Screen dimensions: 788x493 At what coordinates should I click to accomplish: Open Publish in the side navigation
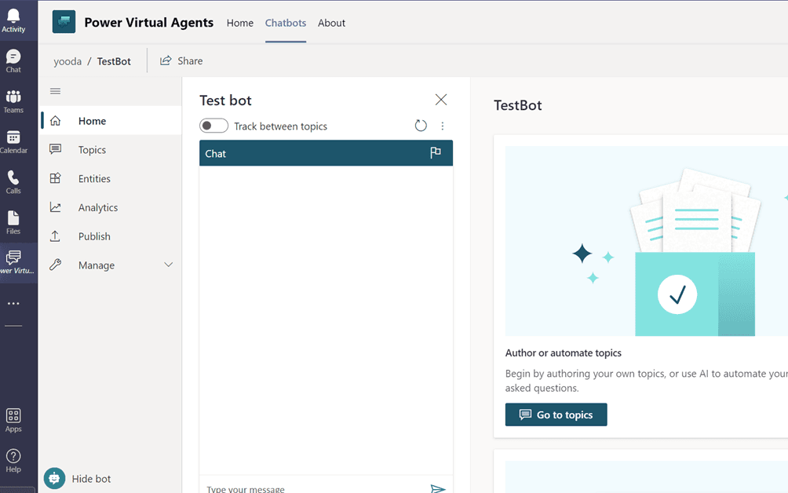pyautogui.click(x=111, y=236)
